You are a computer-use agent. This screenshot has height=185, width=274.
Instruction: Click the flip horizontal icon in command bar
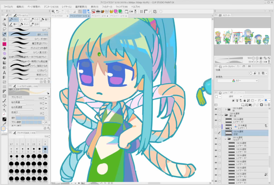coord(131,11)
